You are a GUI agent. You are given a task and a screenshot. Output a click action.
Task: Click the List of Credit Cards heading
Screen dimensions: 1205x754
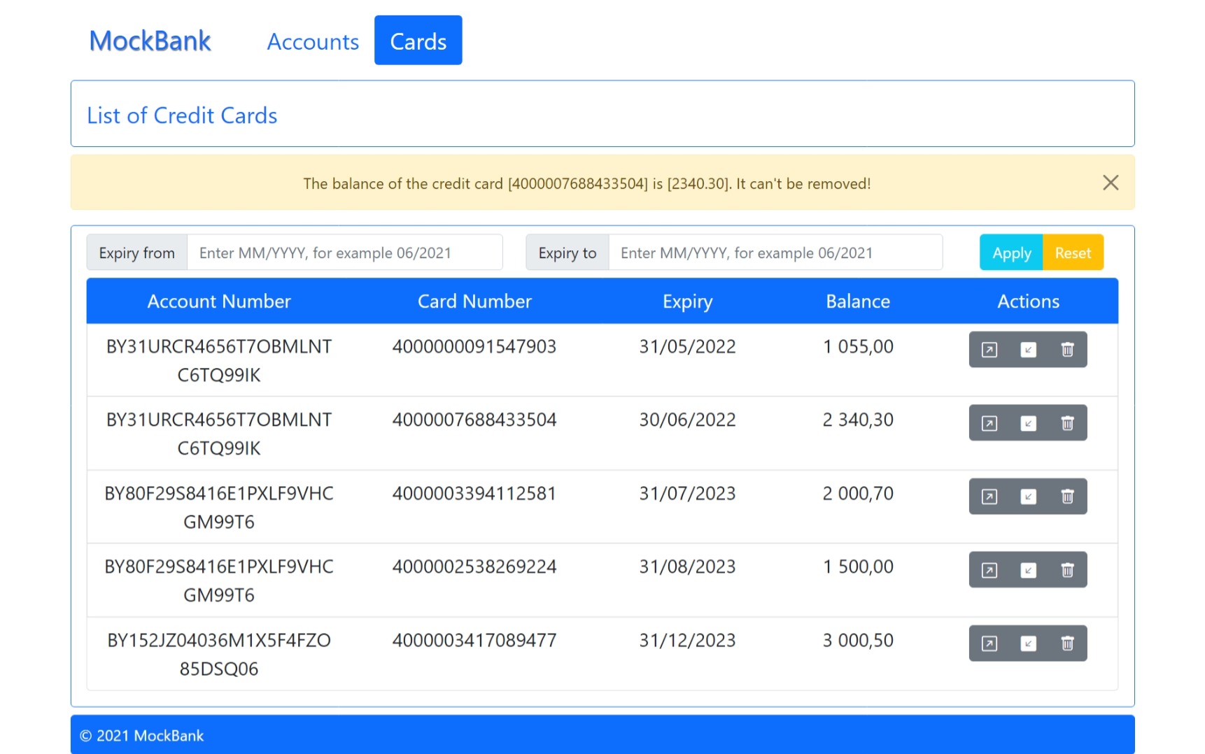coord(182,115)
